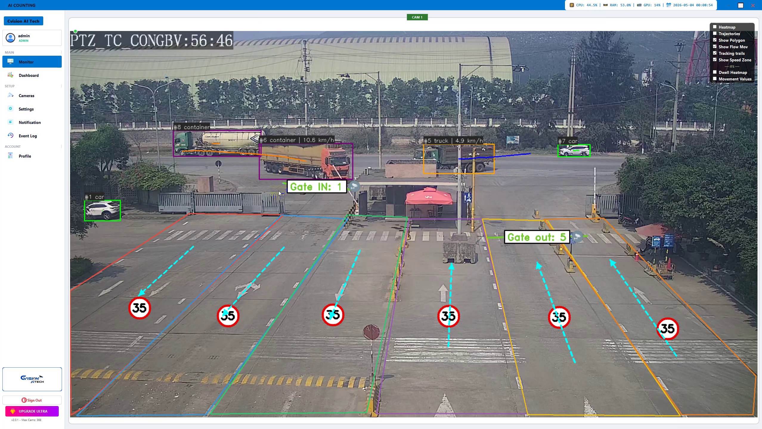Open the Dashboard menu item
This screenshot has width=762, height=429.
pos(32,75)
